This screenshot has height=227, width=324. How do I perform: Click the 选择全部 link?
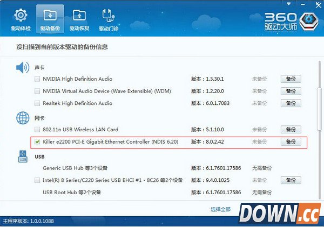220,209
